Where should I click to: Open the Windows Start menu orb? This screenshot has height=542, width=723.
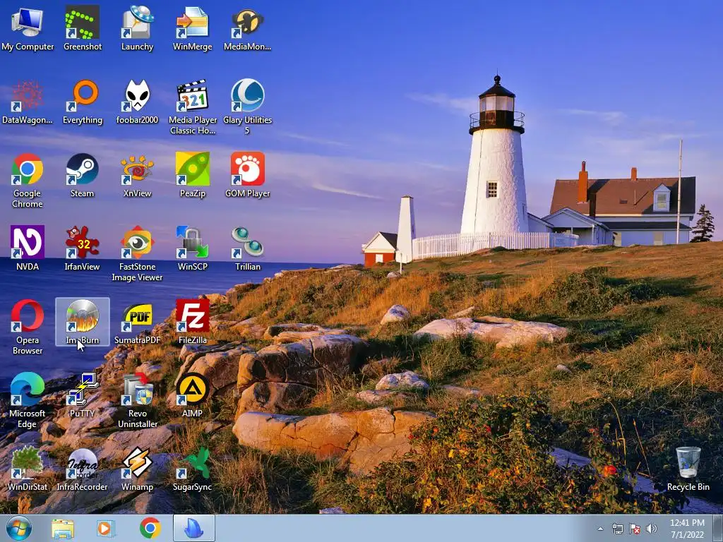(19, 528)
